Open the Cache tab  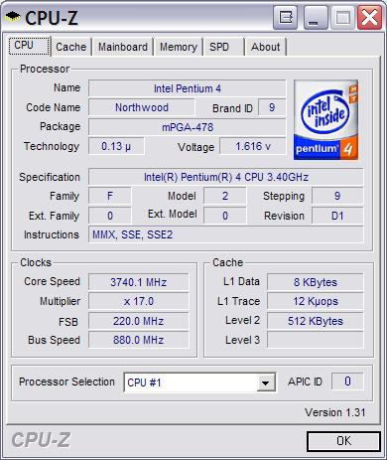(70, 47)
